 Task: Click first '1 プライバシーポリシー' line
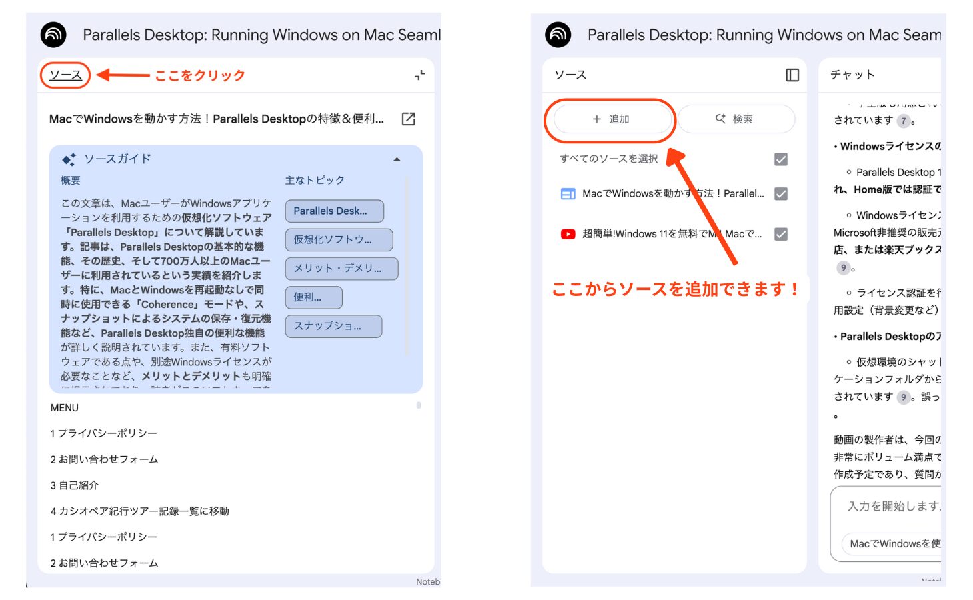point(104,433)
